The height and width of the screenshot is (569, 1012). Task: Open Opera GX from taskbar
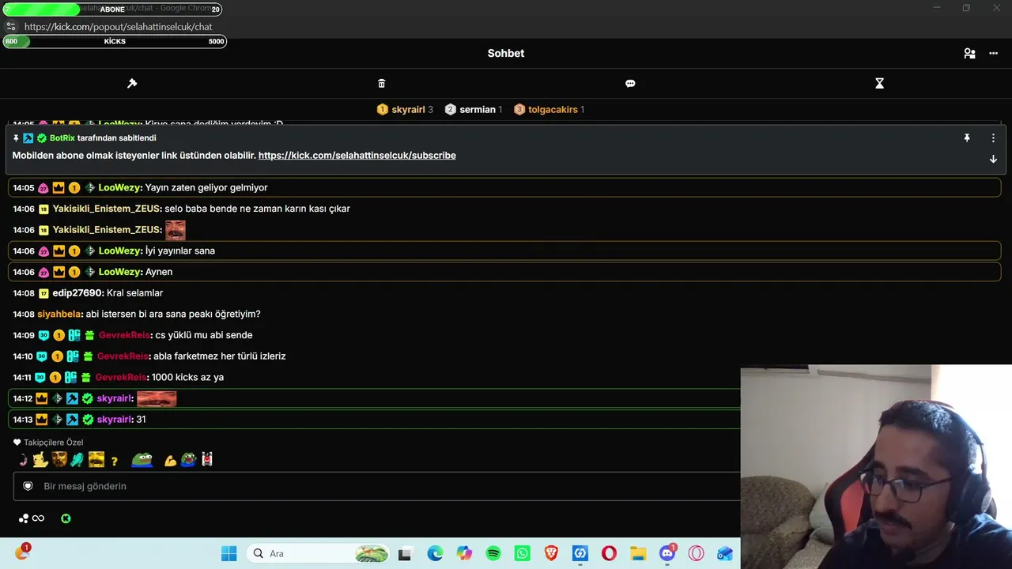pyautogui.click(x=697, y=553)
